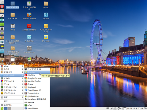Expand the オフィス submenu
147x110 pixels.
pos(12,78)
